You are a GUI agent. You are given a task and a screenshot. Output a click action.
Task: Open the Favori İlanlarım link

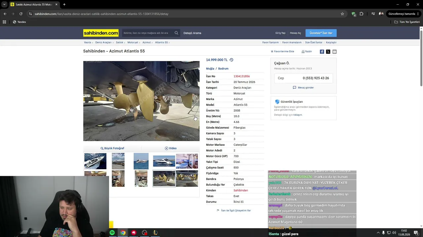point(271,42)
